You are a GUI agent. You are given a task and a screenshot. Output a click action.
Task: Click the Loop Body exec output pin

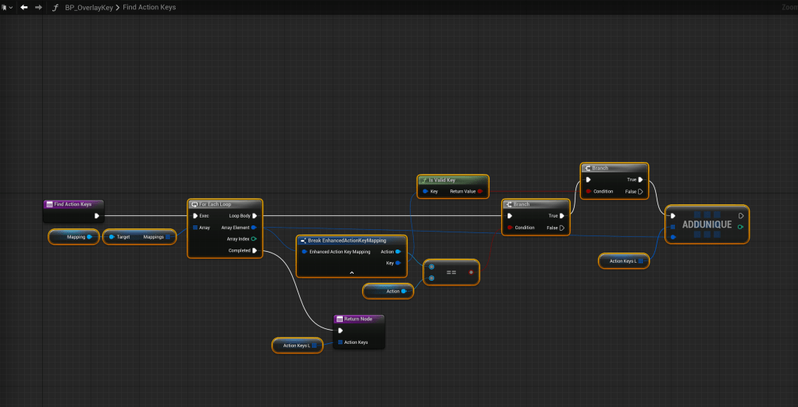click(x=255, y=215)
